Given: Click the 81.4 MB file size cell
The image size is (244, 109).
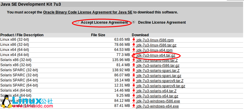Looking at the screenshot, I should [x=123, y=65].
